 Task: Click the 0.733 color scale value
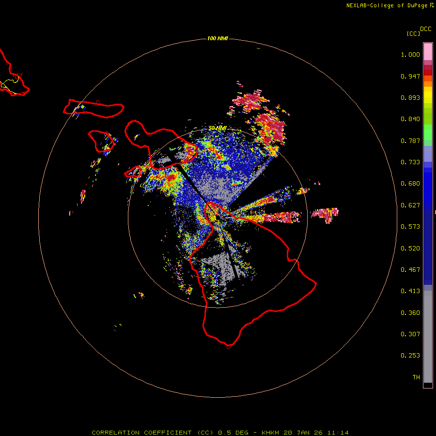click(x=410, y=162)
